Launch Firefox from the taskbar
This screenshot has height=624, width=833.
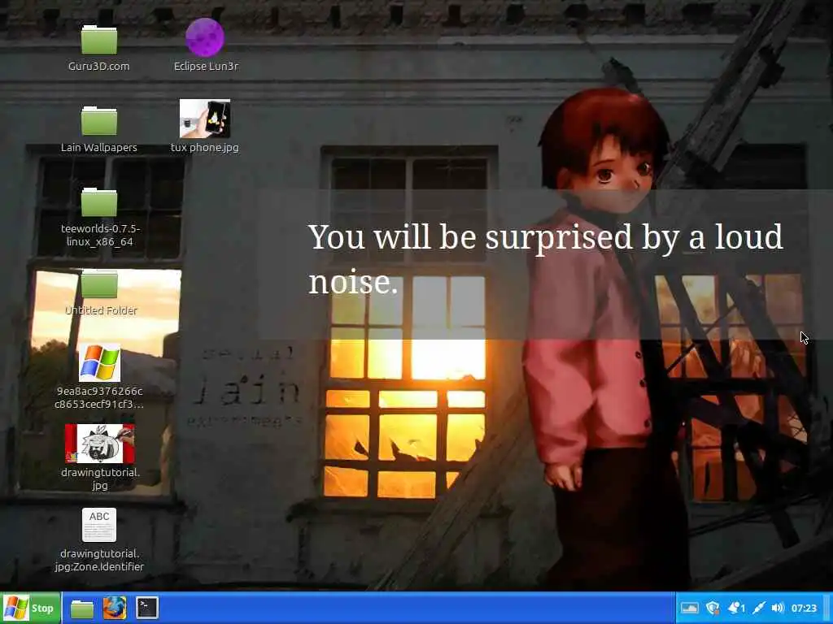point(114,608)
